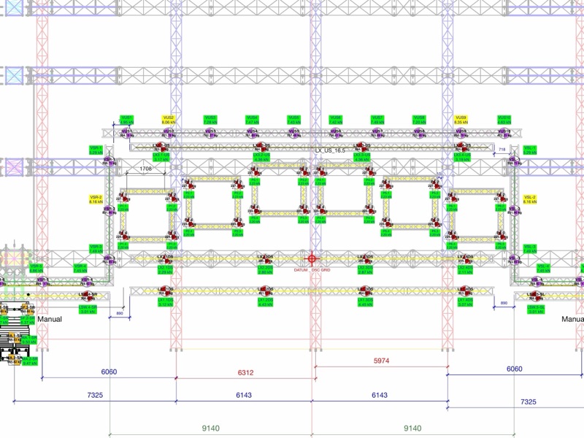Select the VSL-1 purple hoist symbol
Image resolution: width=584 pixels, height=438 pixels.
[514, 161]
